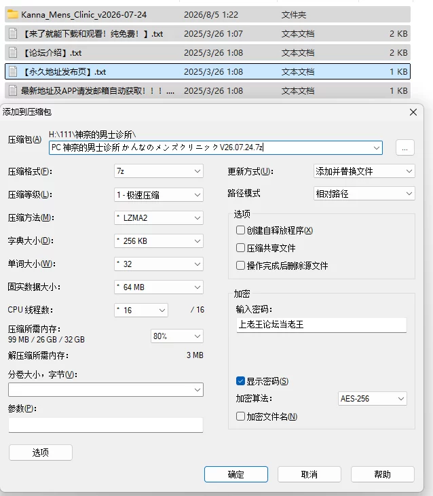
Task: Click the icon of 最新地址及APP请发邮箱自动获取 file
Action: pos(13,90)
